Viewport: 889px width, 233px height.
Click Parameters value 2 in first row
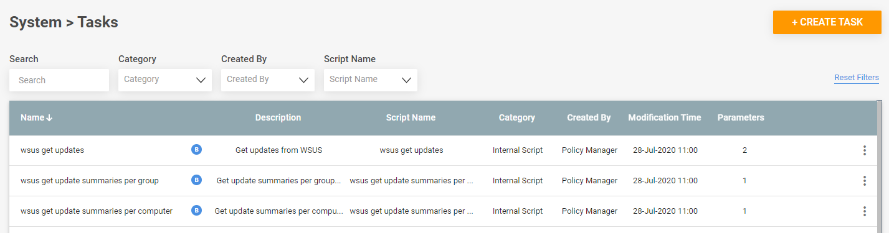pos(744,150)
